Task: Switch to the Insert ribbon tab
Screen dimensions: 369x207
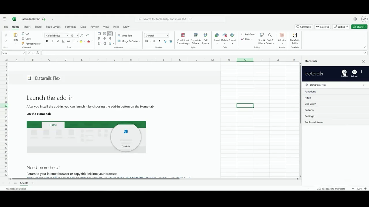Action: pos(27,27)
